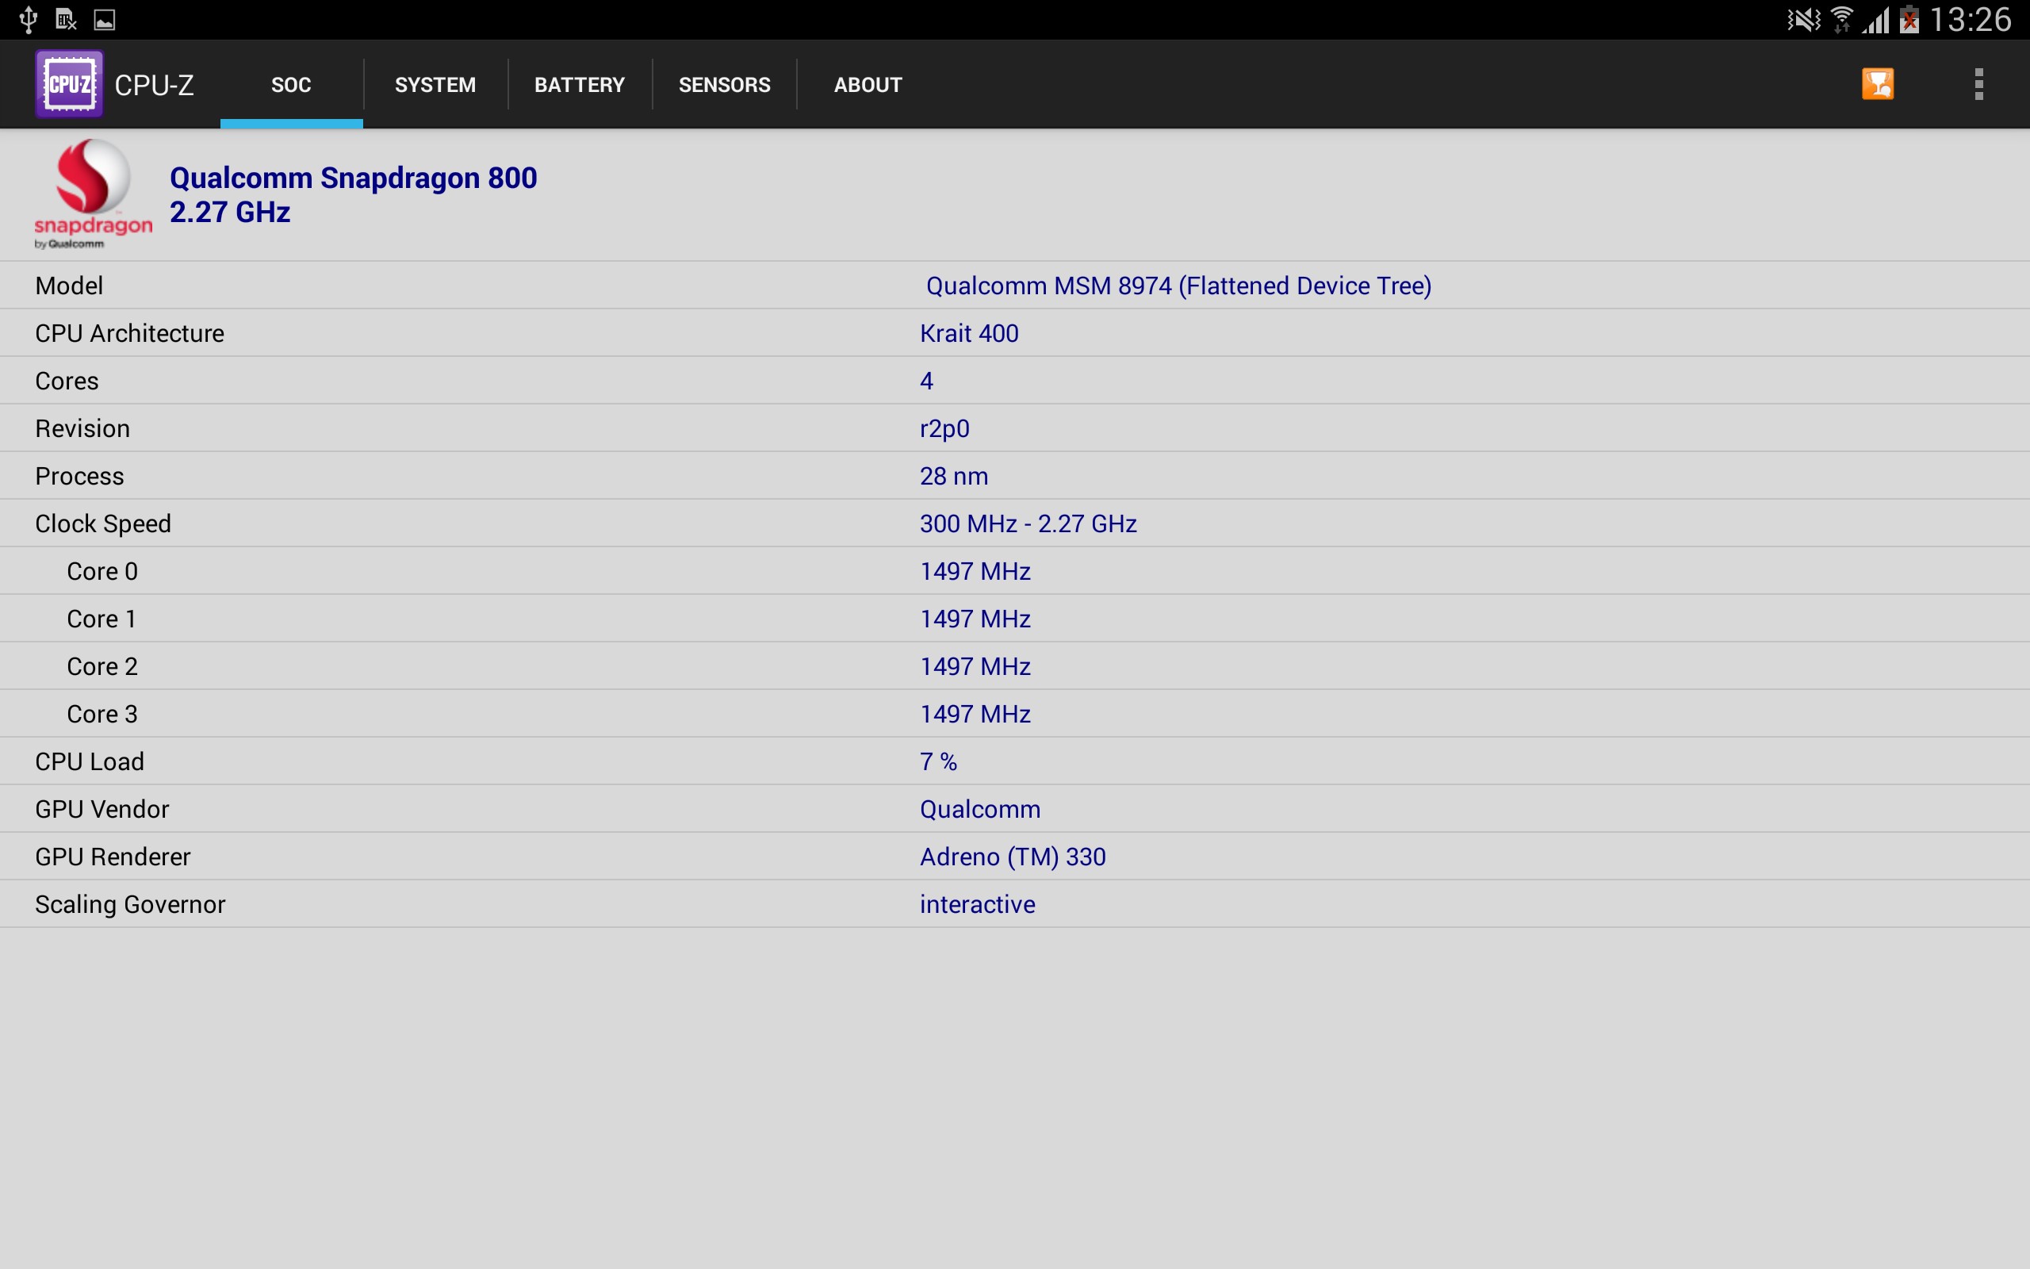
Task: Tap the GPU Vendor label
Action: (102, 809)
